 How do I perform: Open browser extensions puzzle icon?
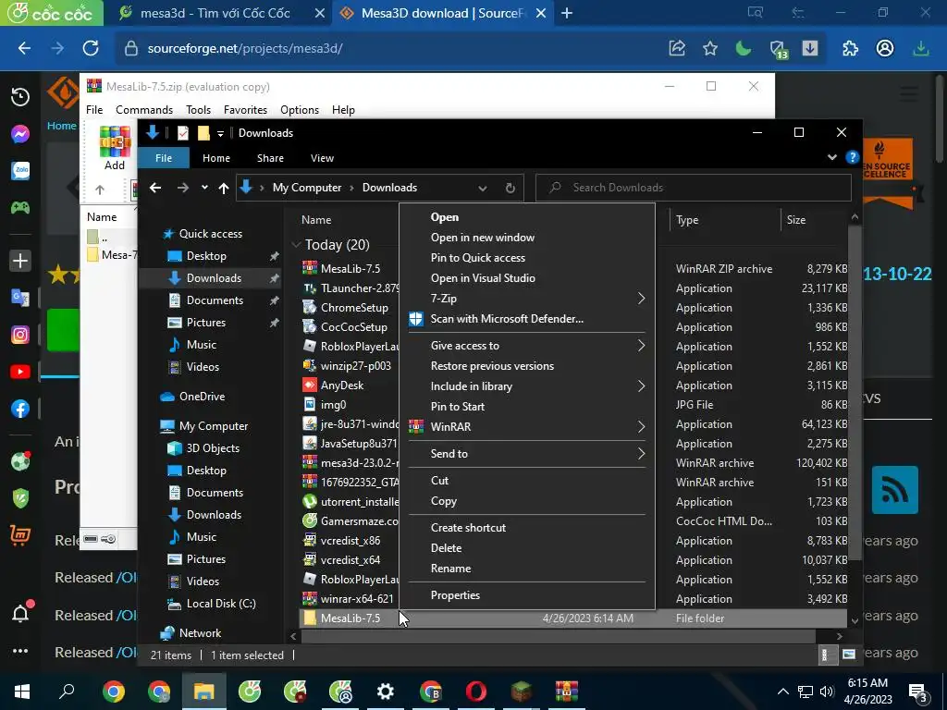(851, 48)
